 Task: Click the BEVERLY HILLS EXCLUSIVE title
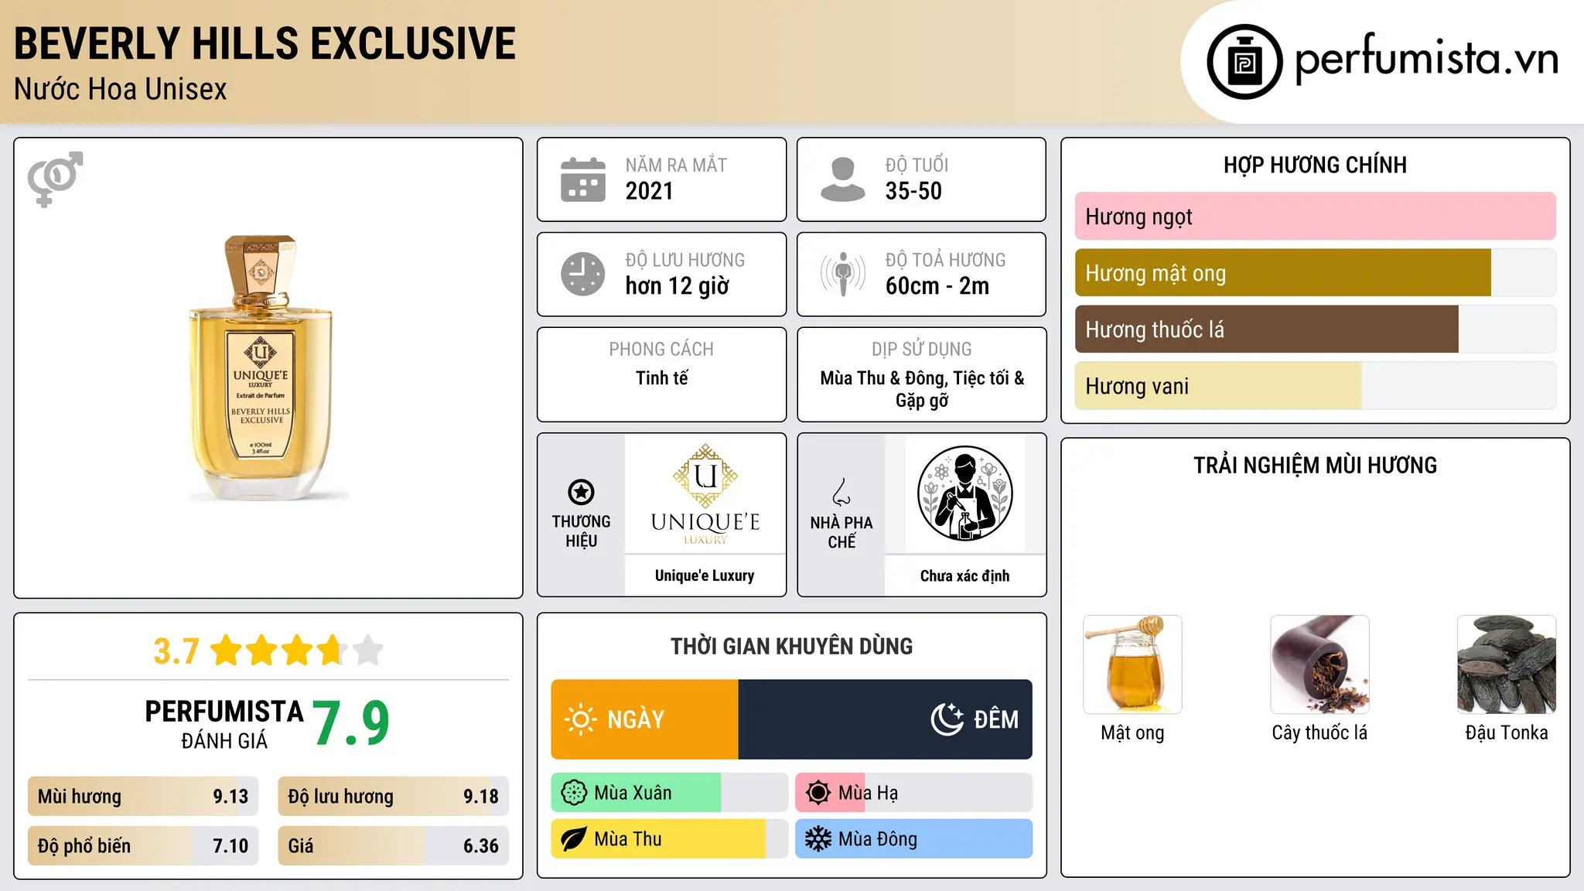pos(265,43)
